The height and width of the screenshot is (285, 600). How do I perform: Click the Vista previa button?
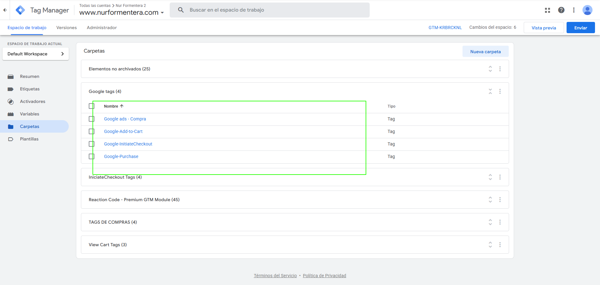pyautogui.click(x=544, y=28)
